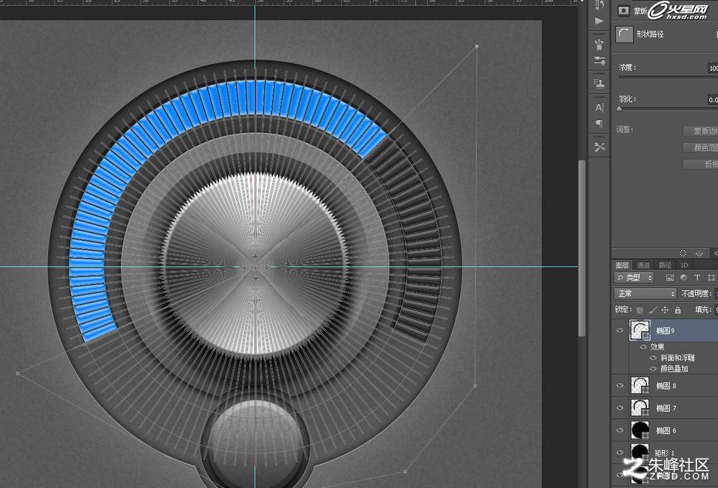
Task: Filter layers by pixel layer icon
Action: (670, 277)
